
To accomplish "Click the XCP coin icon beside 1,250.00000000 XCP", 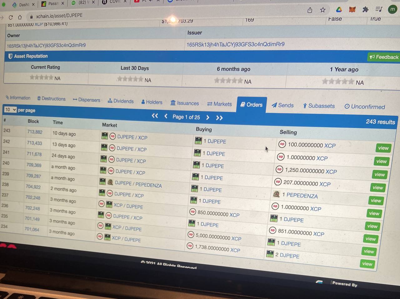I will coord(279,169).
